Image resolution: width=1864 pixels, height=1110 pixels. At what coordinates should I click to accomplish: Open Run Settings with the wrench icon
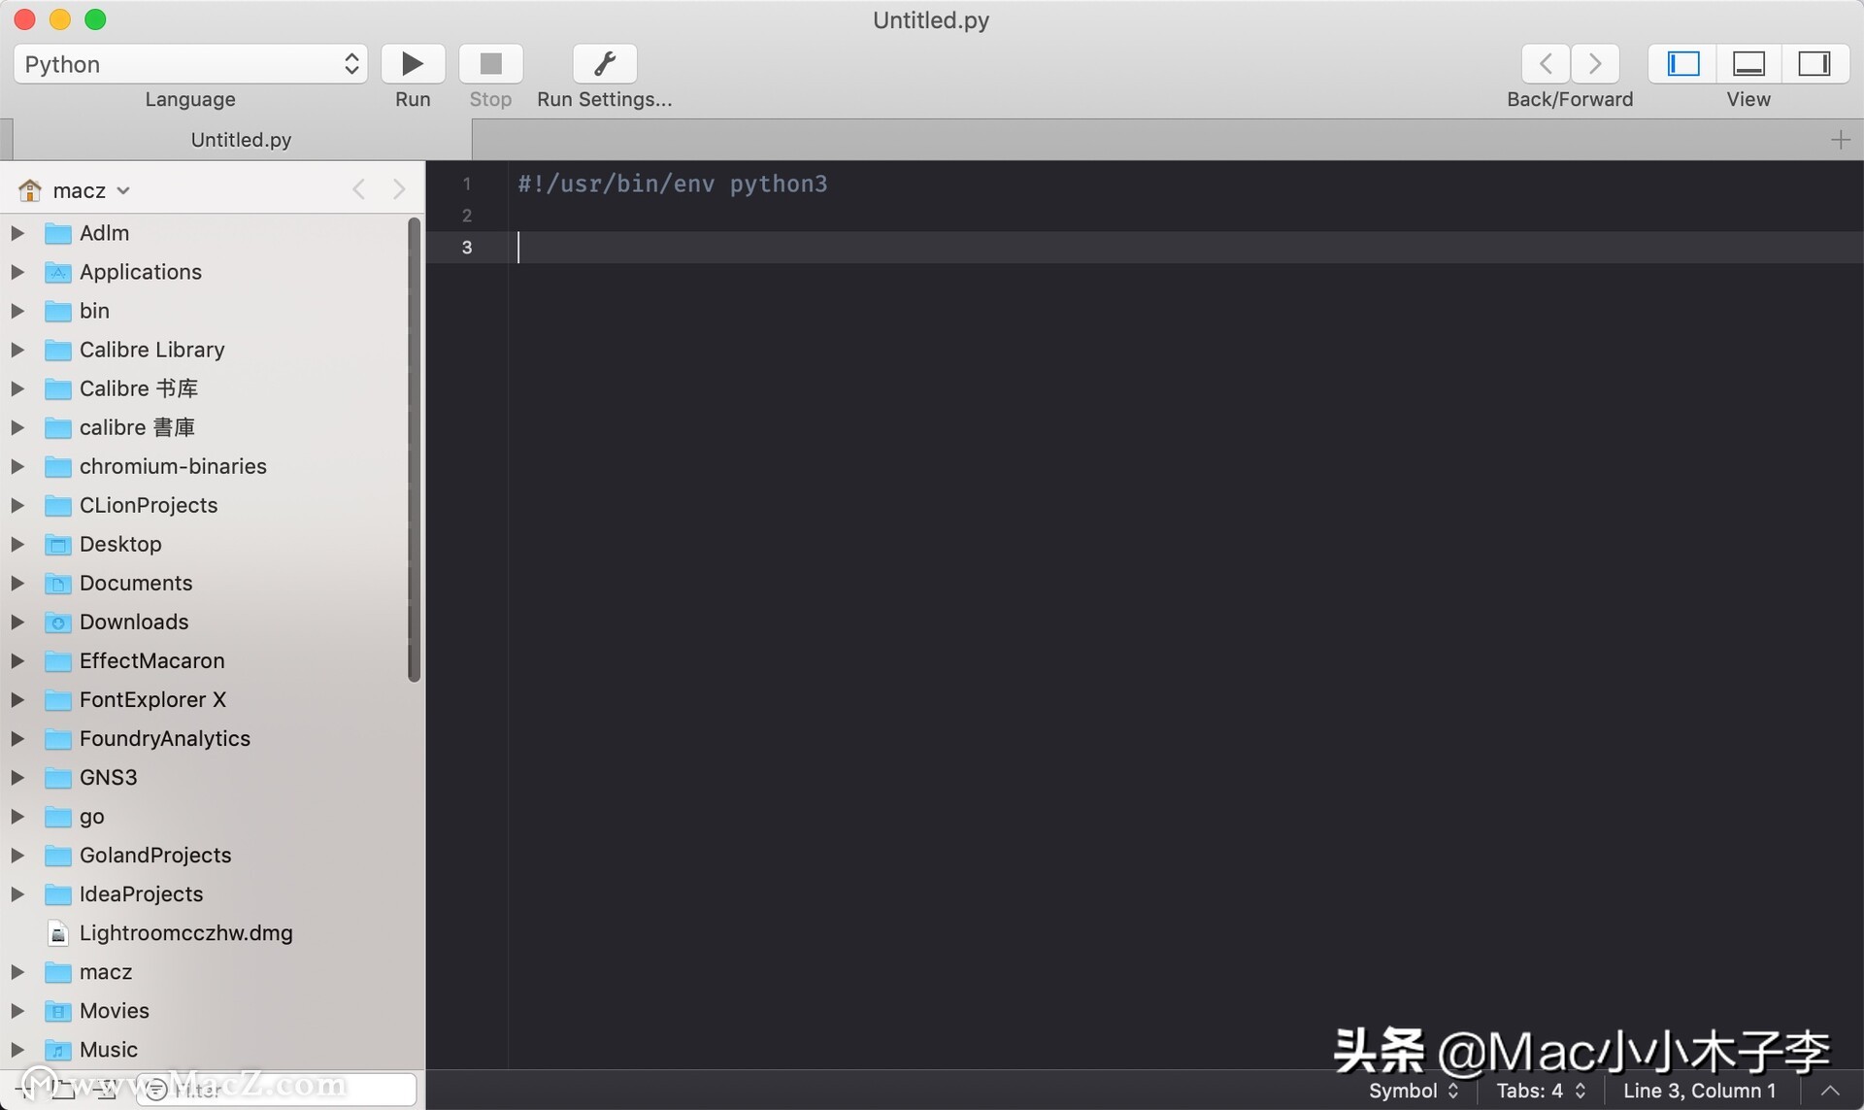605,64
